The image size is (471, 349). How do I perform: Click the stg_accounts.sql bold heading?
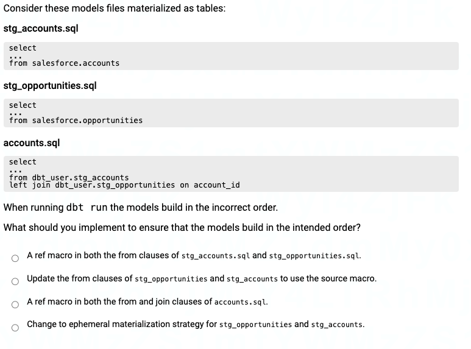41,29
